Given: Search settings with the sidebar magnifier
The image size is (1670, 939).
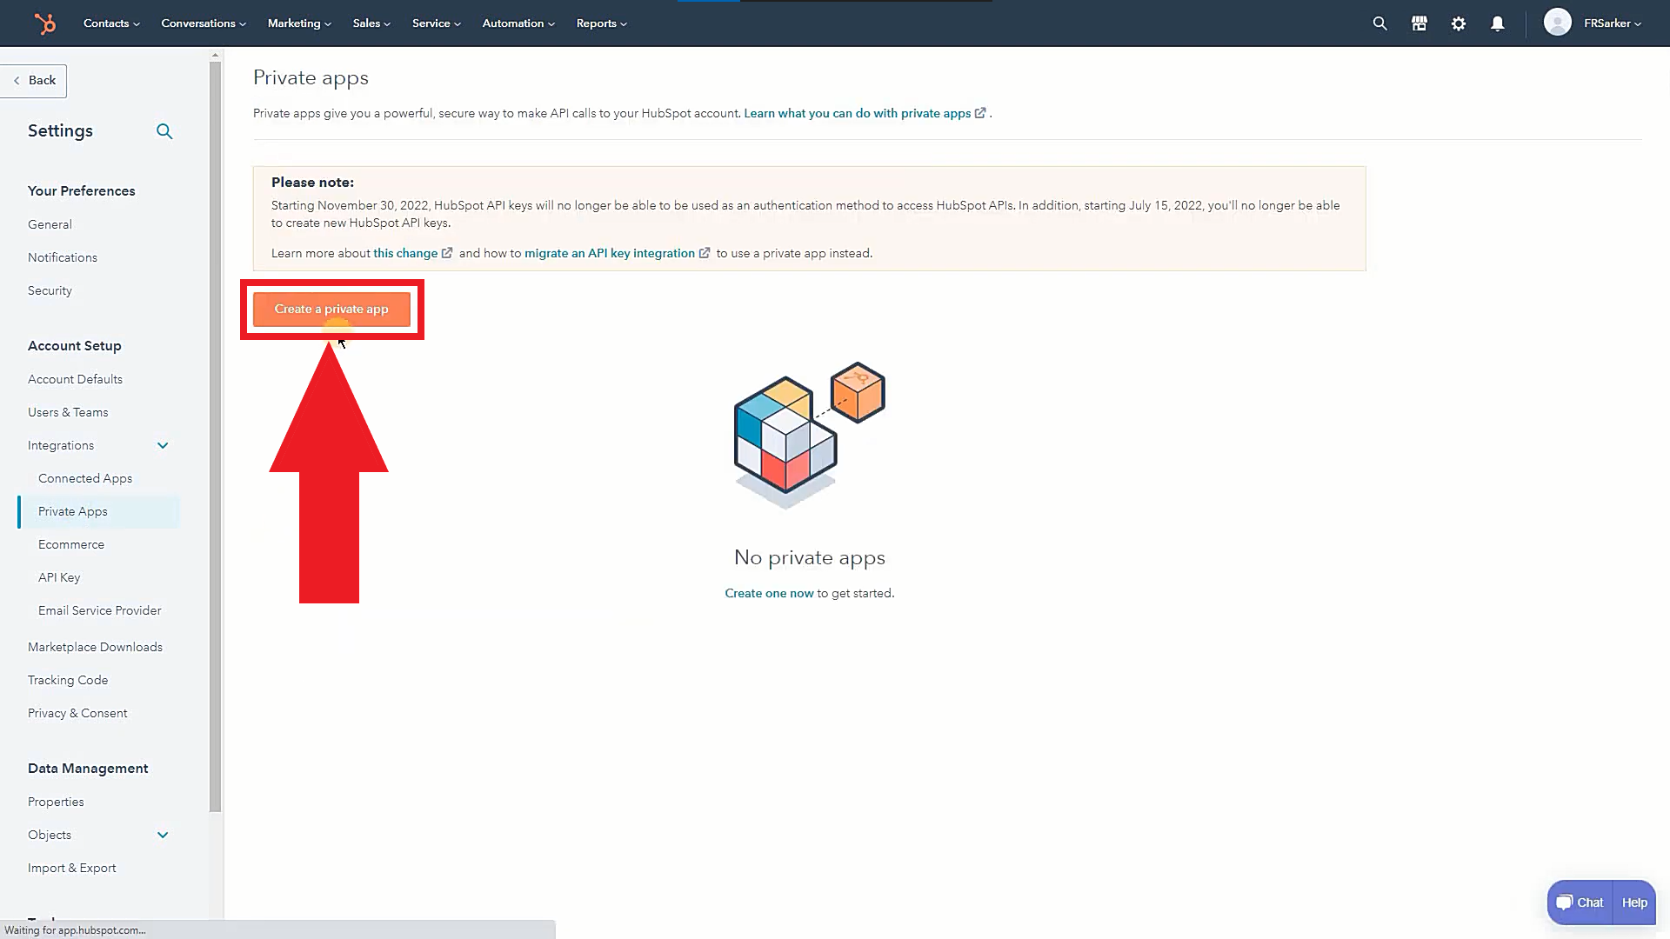Looking at the screenshot, I should click(164, 131).
